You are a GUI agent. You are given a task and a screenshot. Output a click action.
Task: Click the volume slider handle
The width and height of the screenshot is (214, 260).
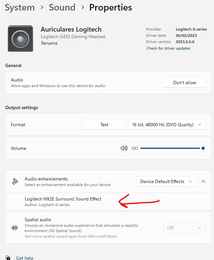(203, 148)
